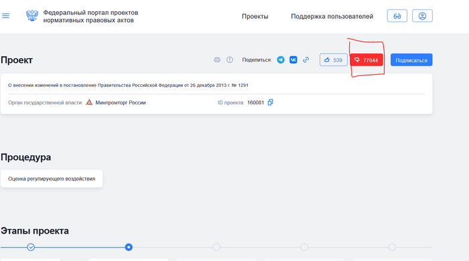Select the fourth project stage marker
Viewport: 469px width, 261px height.
coord(304,247)
